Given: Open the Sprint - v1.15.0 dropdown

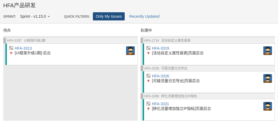Looking at the screenshot, I should point(35,16).
